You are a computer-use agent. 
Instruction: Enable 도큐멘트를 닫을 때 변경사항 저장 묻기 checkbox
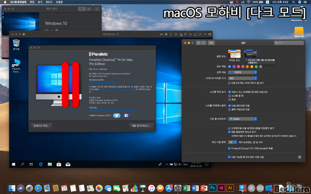point(229,128)
